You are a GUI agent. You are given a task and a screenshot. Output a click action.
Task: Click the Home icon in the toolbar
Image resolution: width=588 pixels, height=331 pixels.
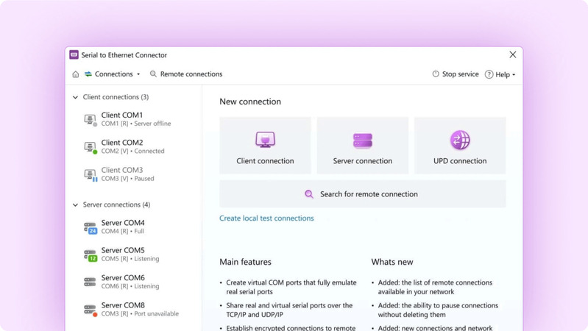(76, 74)
